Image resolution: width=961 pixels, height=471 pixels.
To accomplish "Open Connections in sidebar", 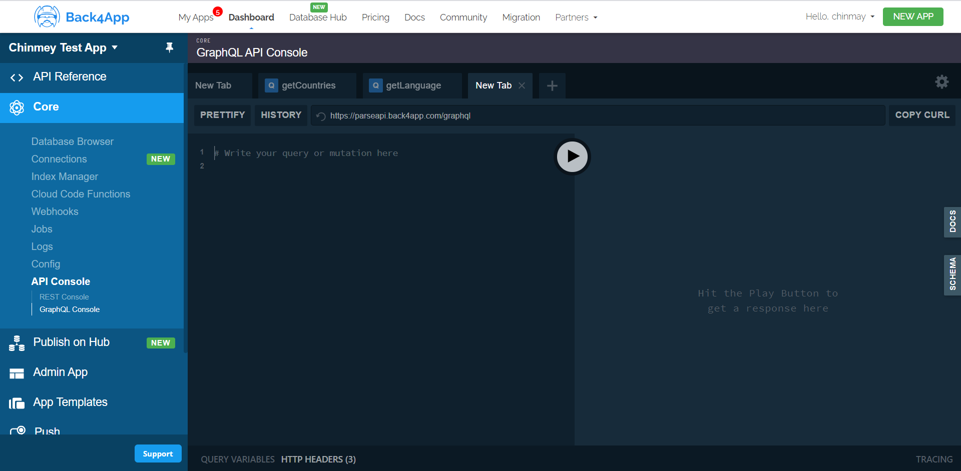I will (x=59, y=159).
